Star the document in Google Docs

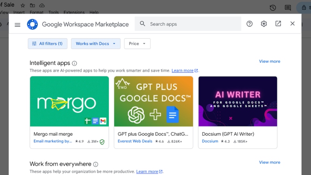tap(23, 5)
